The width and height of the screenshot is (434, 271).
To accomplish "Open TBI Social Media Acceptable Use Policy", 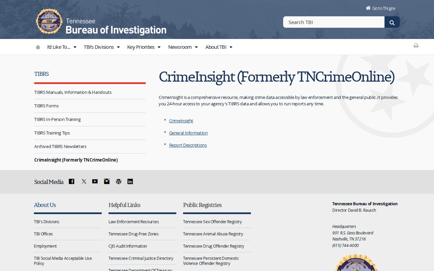I will pos(63,260).
